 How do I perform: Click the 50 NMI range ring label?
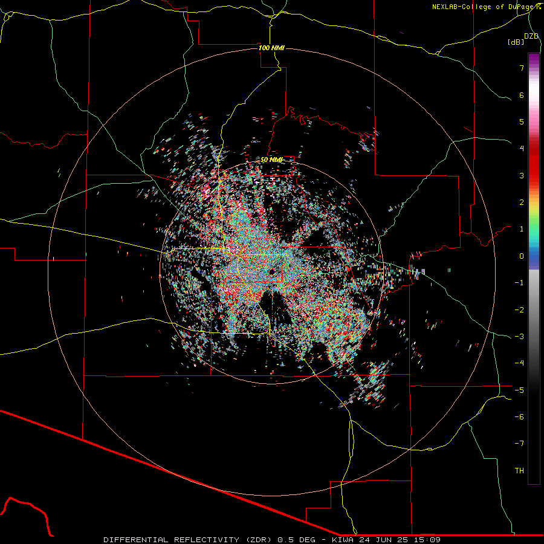pos(271,160)
